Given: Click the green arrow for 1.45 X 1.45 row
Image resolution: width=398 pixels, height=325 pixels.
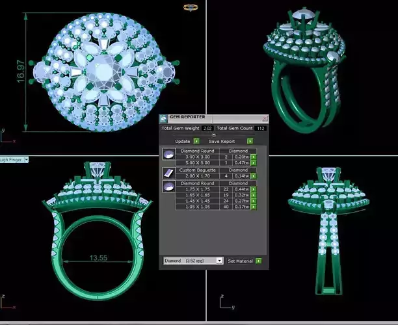Looking at the screenshot, I should [x=254, y=201].
